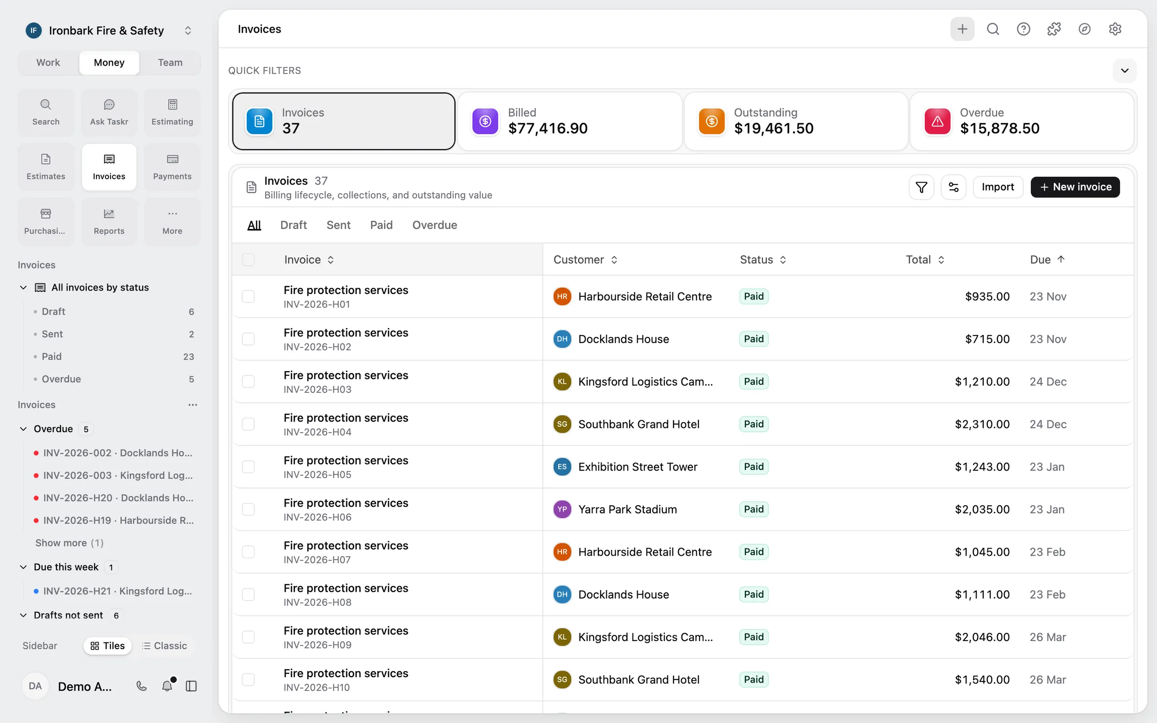Open notifications bell icon
This screenshot has height=723, width=1157.
[x=167, y=686]
